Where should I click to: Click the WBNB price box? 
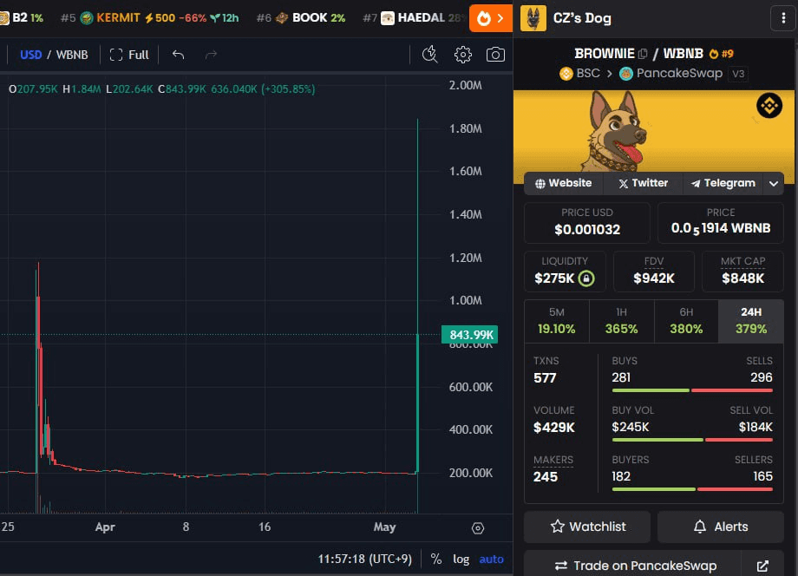tap(721, 223)
